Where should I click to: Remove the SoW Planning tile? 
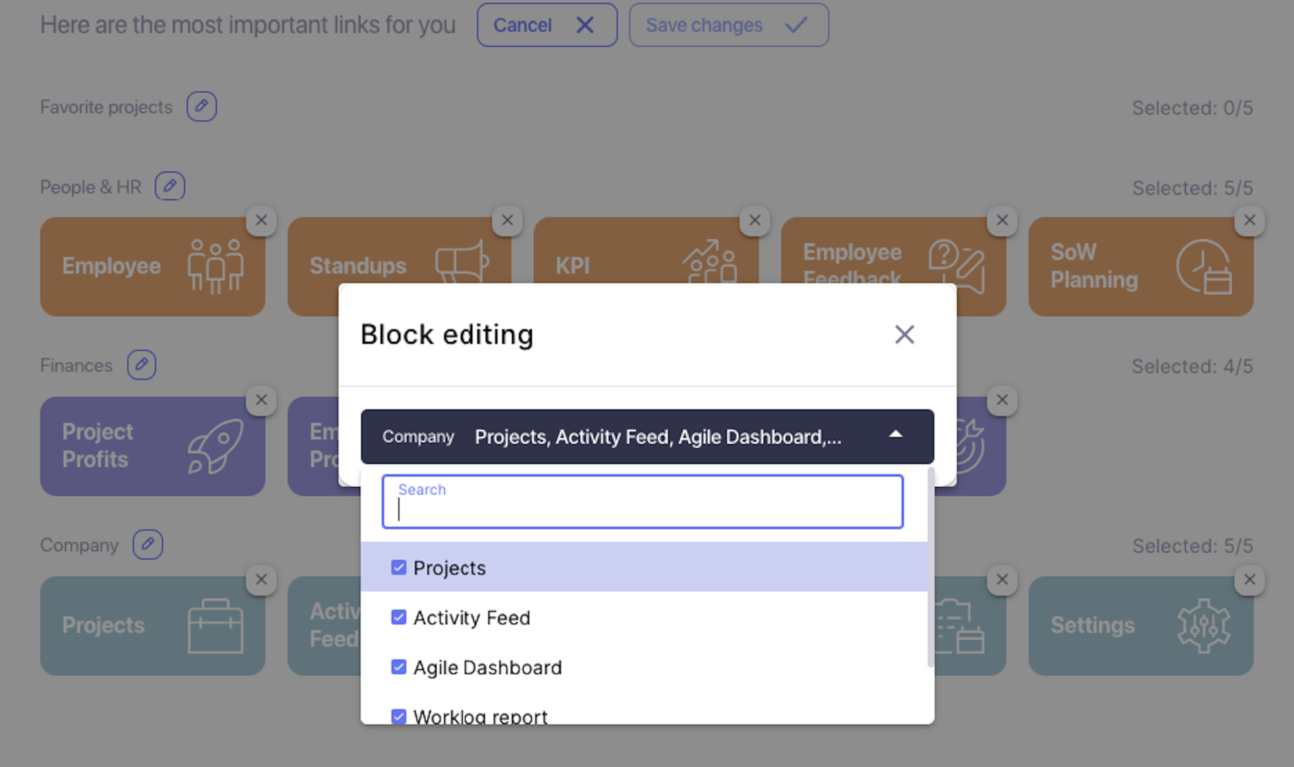point(1250,220)
